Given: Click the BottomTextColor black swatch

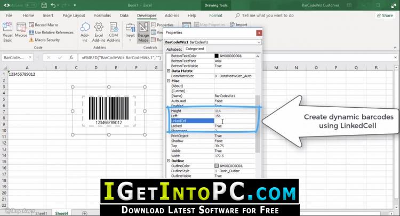Looking at the screenshot, I should click(x=217, y=56).
